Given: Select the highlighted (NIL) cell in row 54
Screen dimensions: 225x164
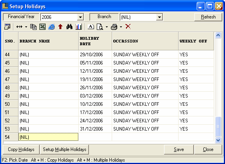Looking at the screenshot, I should [x=48, y=137].
